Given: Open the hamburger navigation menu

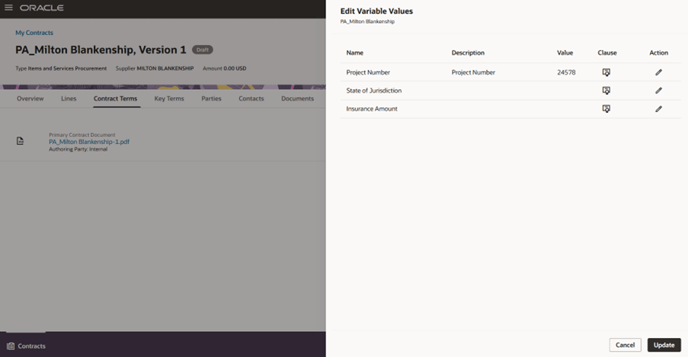Looking at the screenshot, I should click(8, 8).
